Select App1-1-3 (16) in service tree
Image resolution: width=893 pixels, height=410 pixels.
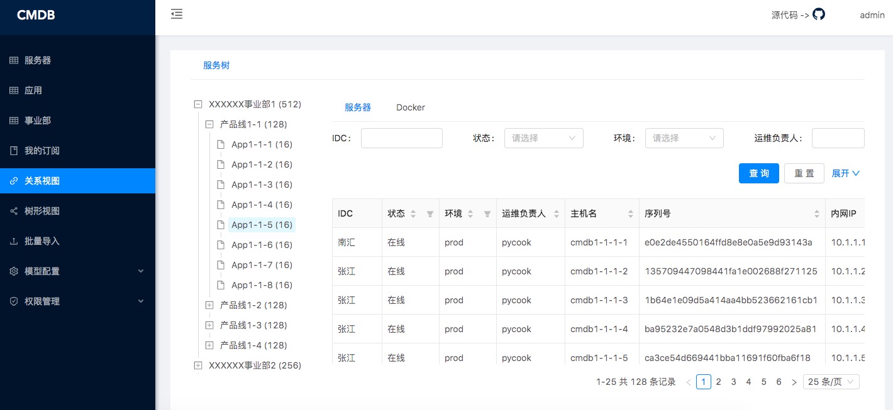point(262,185)
